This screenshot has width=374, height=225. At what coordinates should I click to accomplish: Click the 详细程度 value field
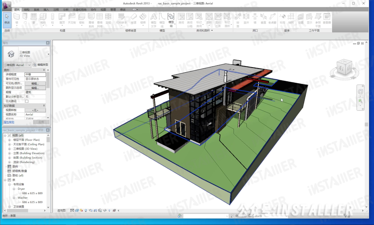(35, 75)
